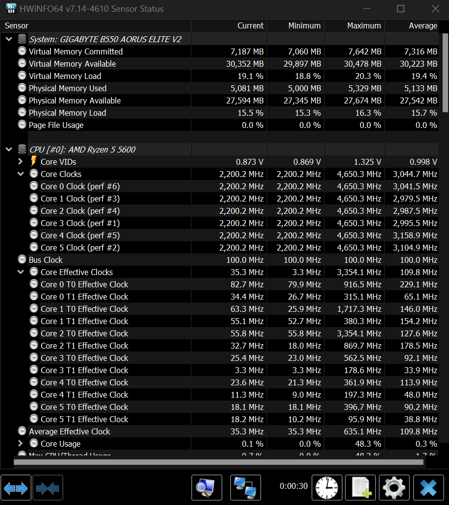This screenshot has width=449, height=505.
Task: Click the gauge icon beside Average Effective Clock
Action: pyautogui.click(x=22, y=431)
